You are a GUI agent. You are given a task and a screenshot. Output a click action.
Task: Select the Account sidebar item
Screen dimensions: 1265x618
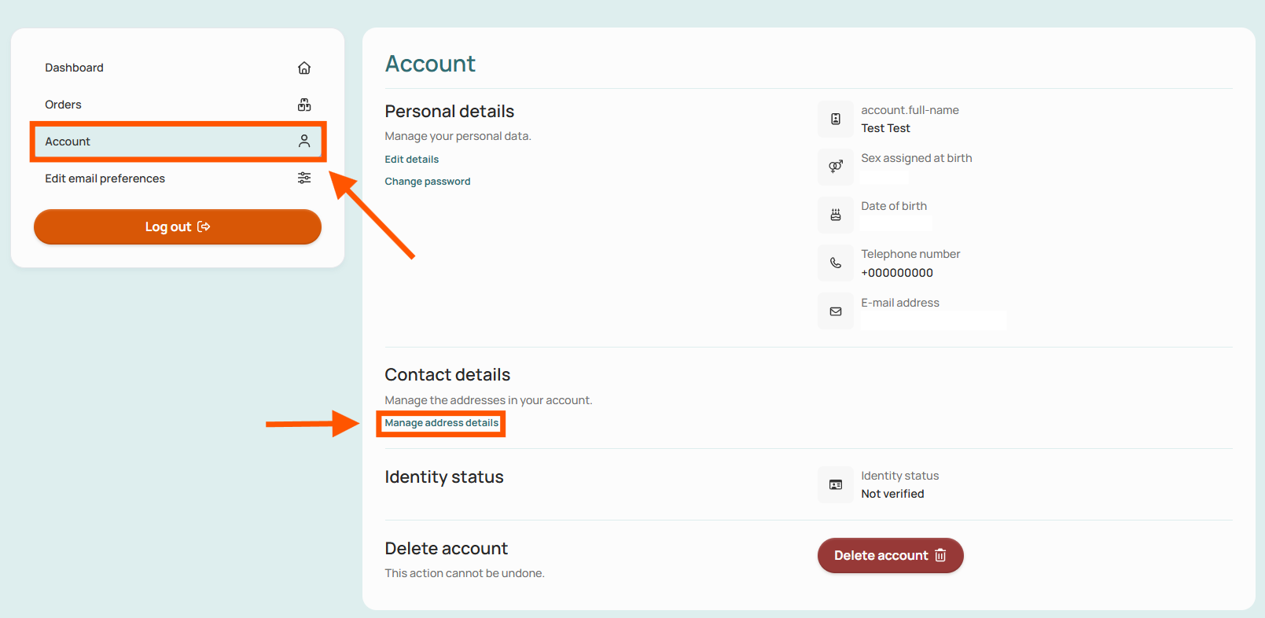pos(178,142)
